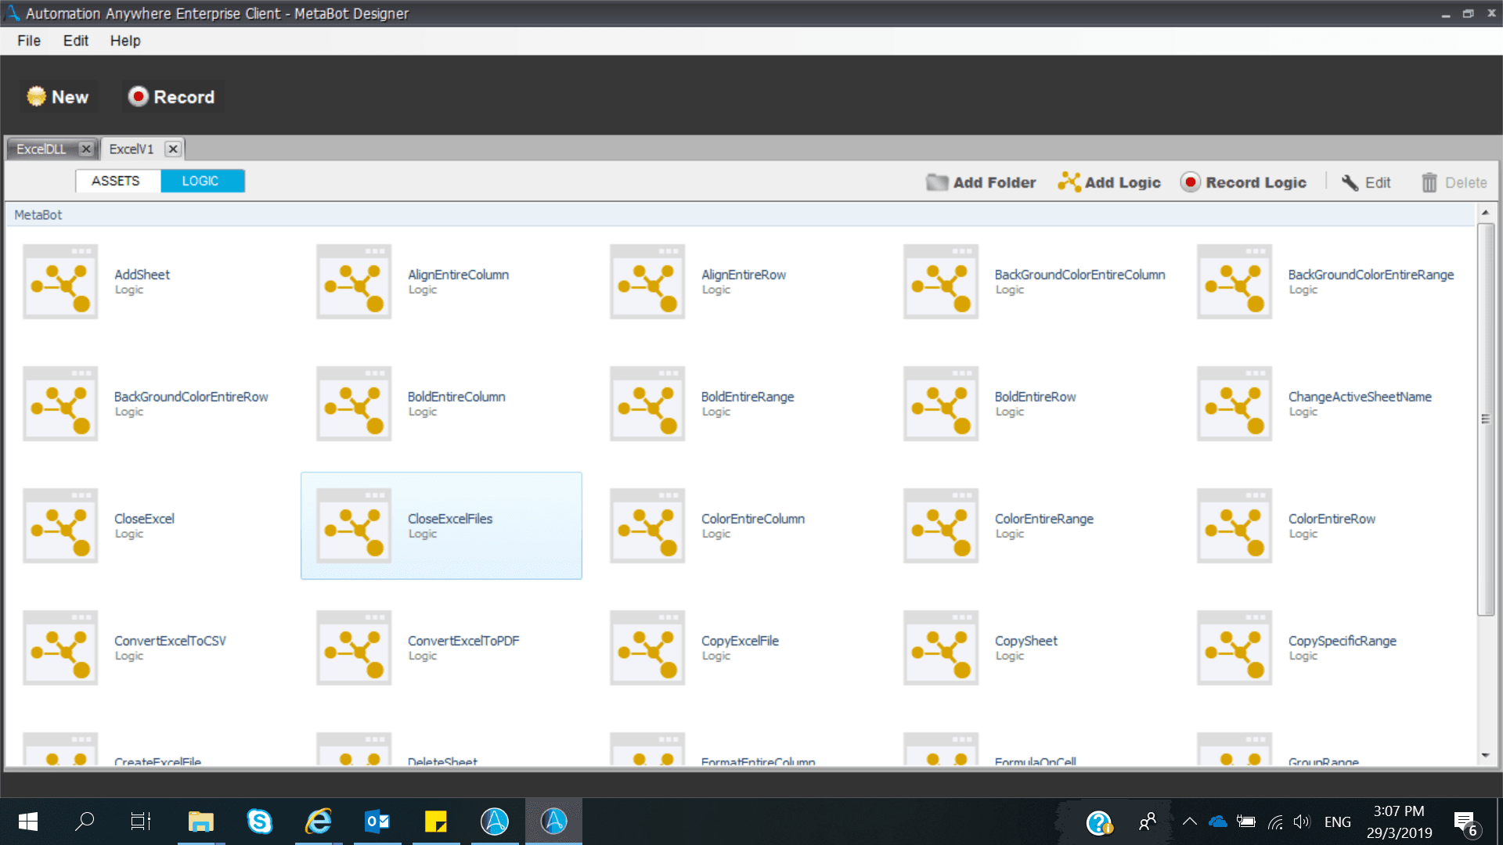The width and height of the screenshot is (1503, 845).
Task: Click the AddSheet label
Action: pyautogui.click(x=142, y=275)
